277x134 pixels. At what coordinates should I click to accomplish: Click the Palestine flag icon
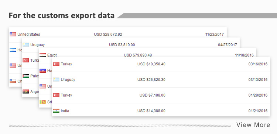(x=25, y=76)
